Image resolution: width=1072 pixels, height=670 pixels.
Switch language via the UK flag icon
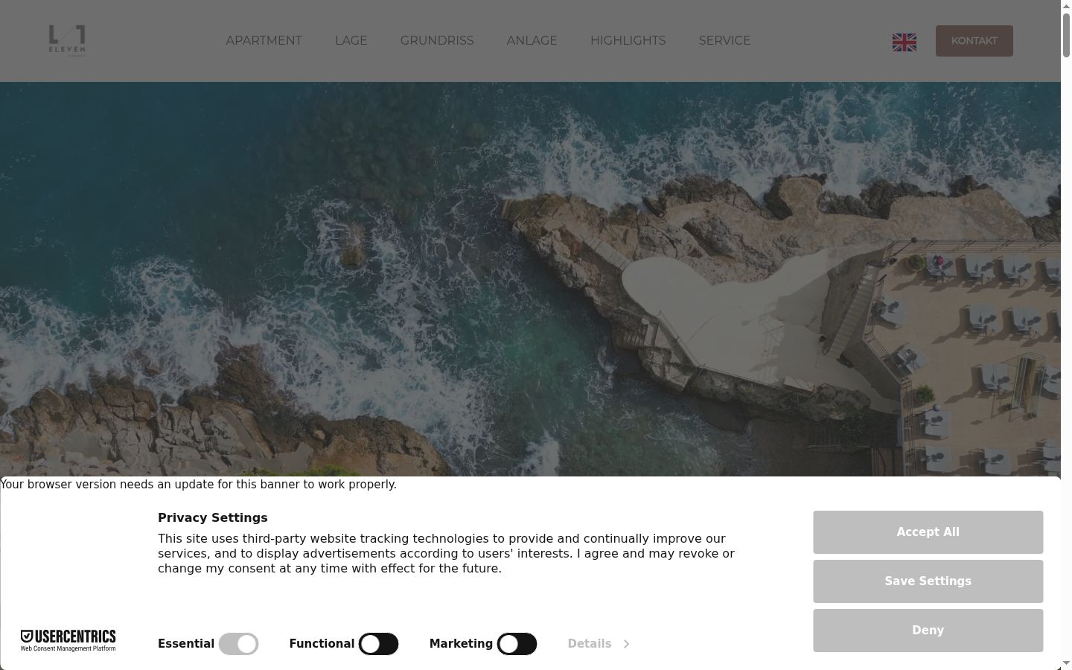click(904, 42)
